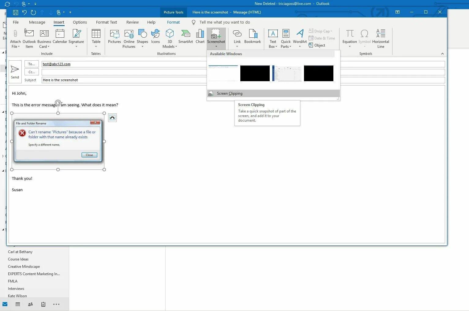Send the email message
469x311 pixels.
[15, 72]
